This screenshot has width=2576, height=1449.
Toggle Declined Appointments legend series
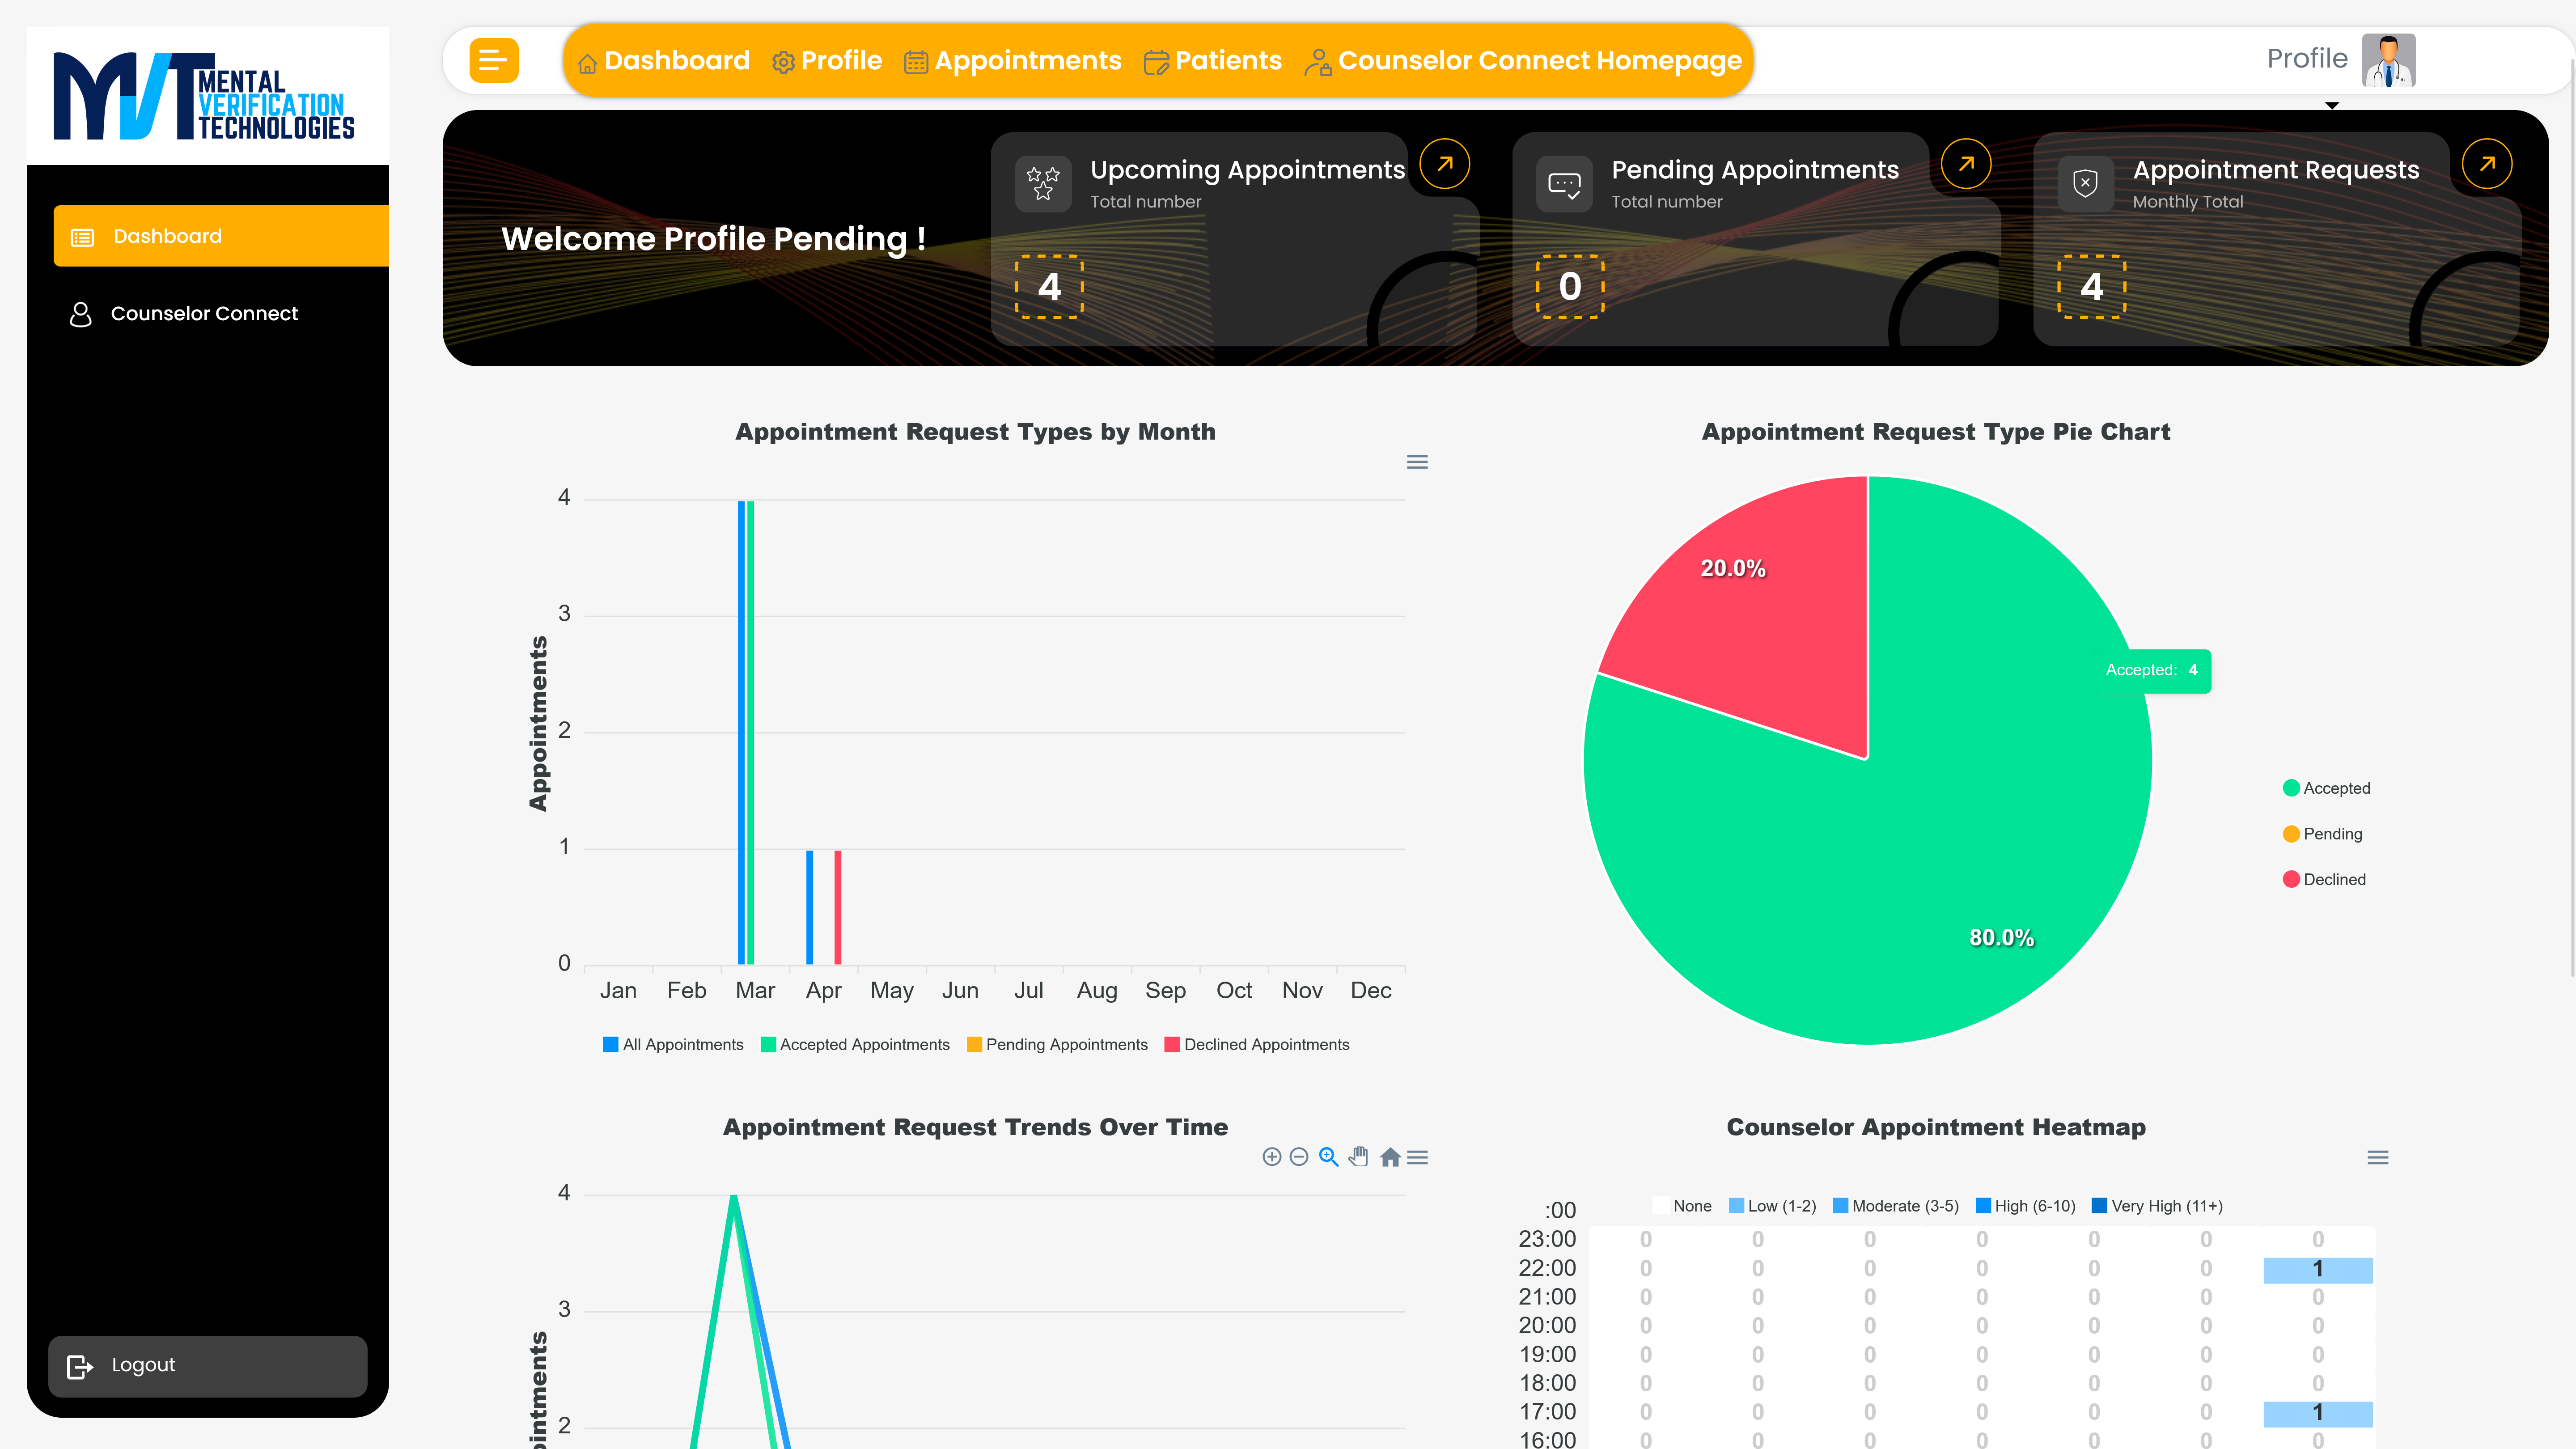click(1257, 1045)
